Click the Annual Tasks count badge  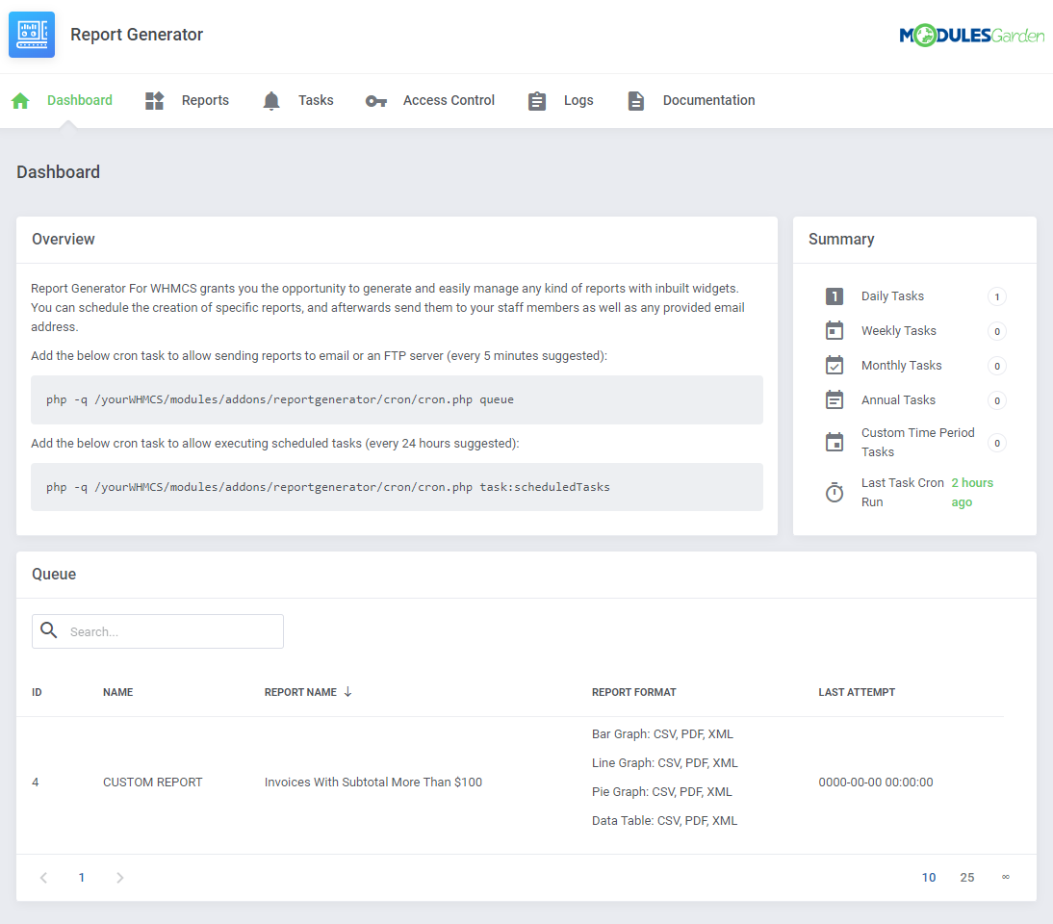(996, 401)
